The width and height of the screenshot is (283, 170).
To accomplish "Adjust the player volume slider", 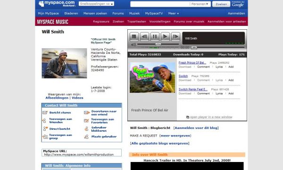I will point(158,44).
